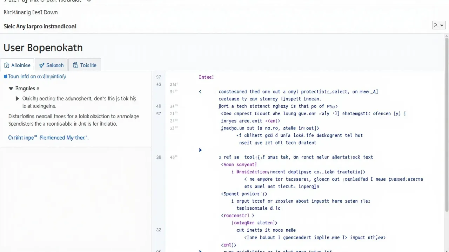Image resolution: width=449 pixels, height=252 pixels.
Task: Click line number 97 at the top of gutter
Action: pyautogui.click(x=159, y=77)
